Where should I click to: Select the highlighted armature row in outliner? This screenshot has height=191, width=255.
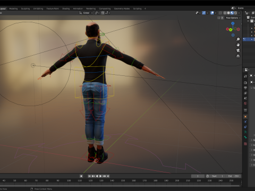click(249, 39)
